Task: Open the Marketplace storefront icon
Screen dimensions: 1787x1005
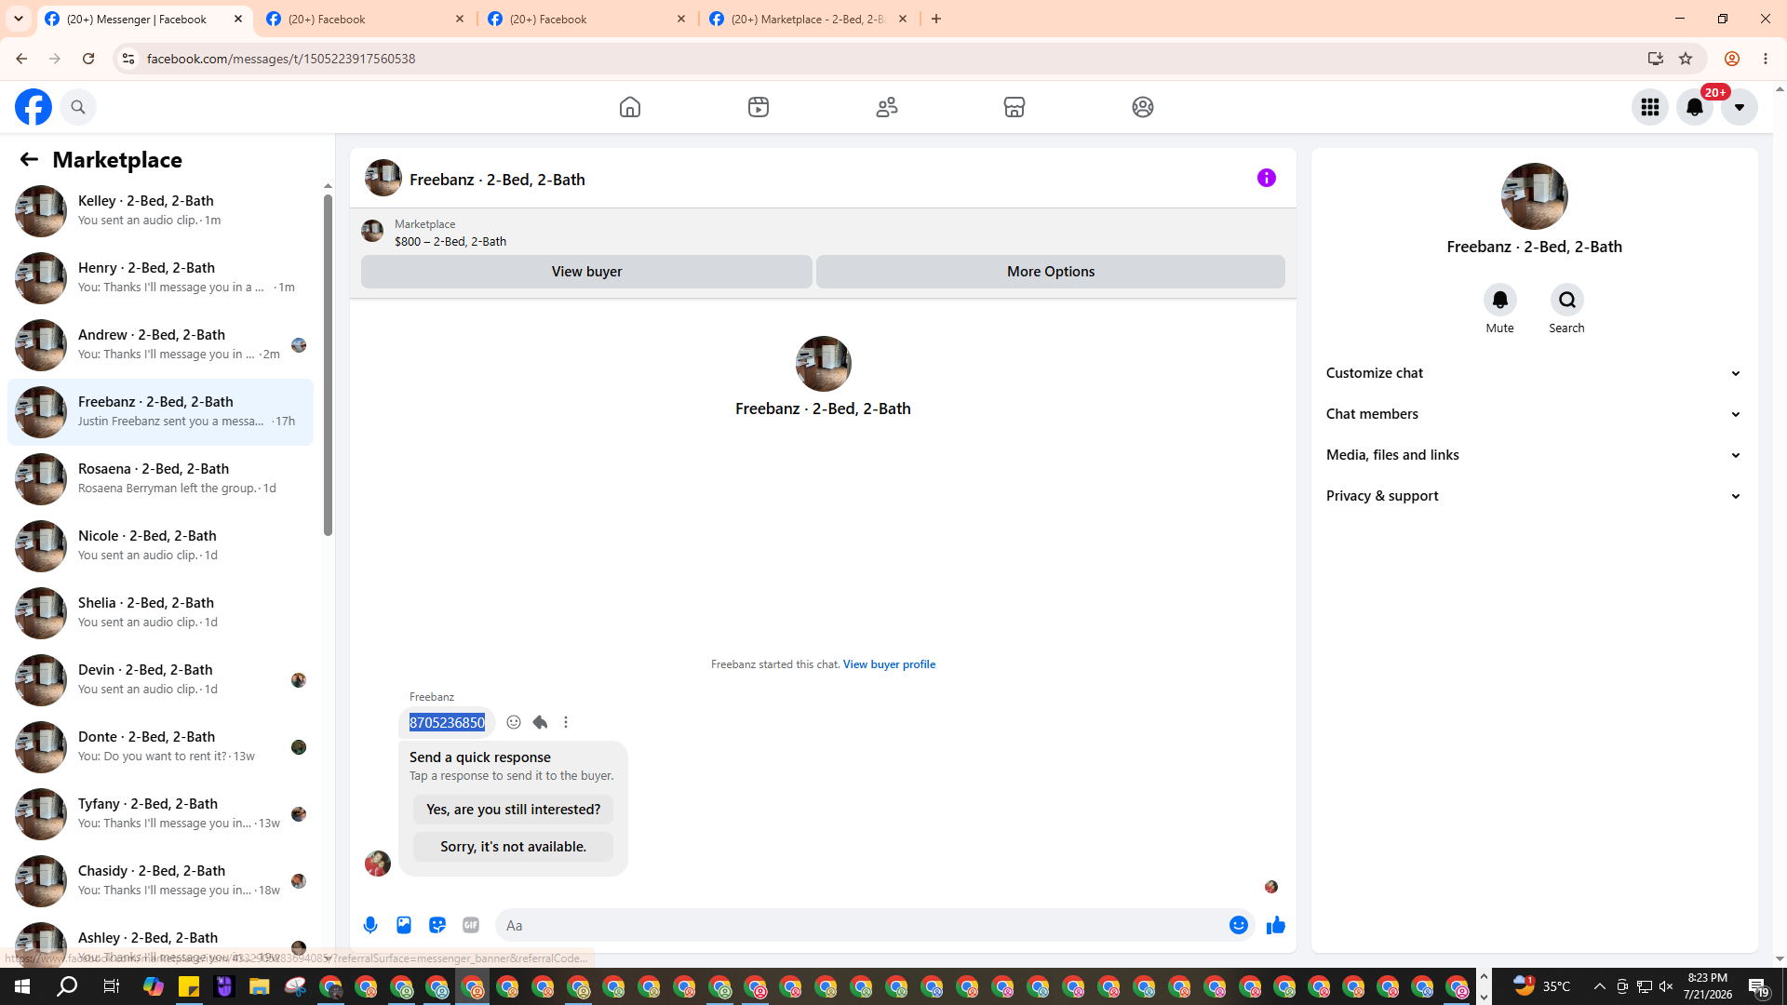Action: [1014, 107]
